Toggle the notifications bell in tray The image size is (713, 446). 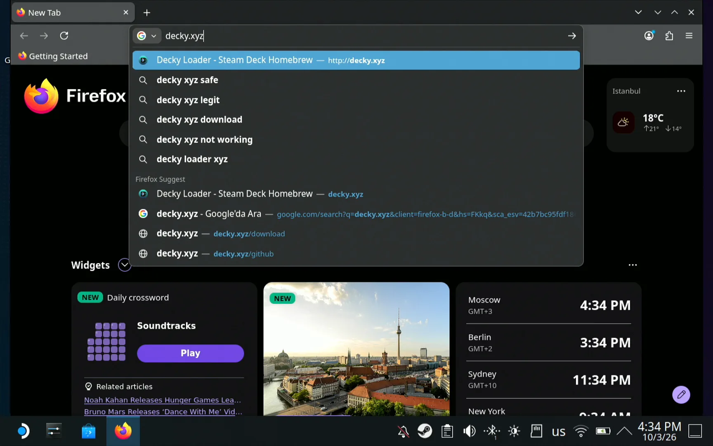[x=403, y=432]
